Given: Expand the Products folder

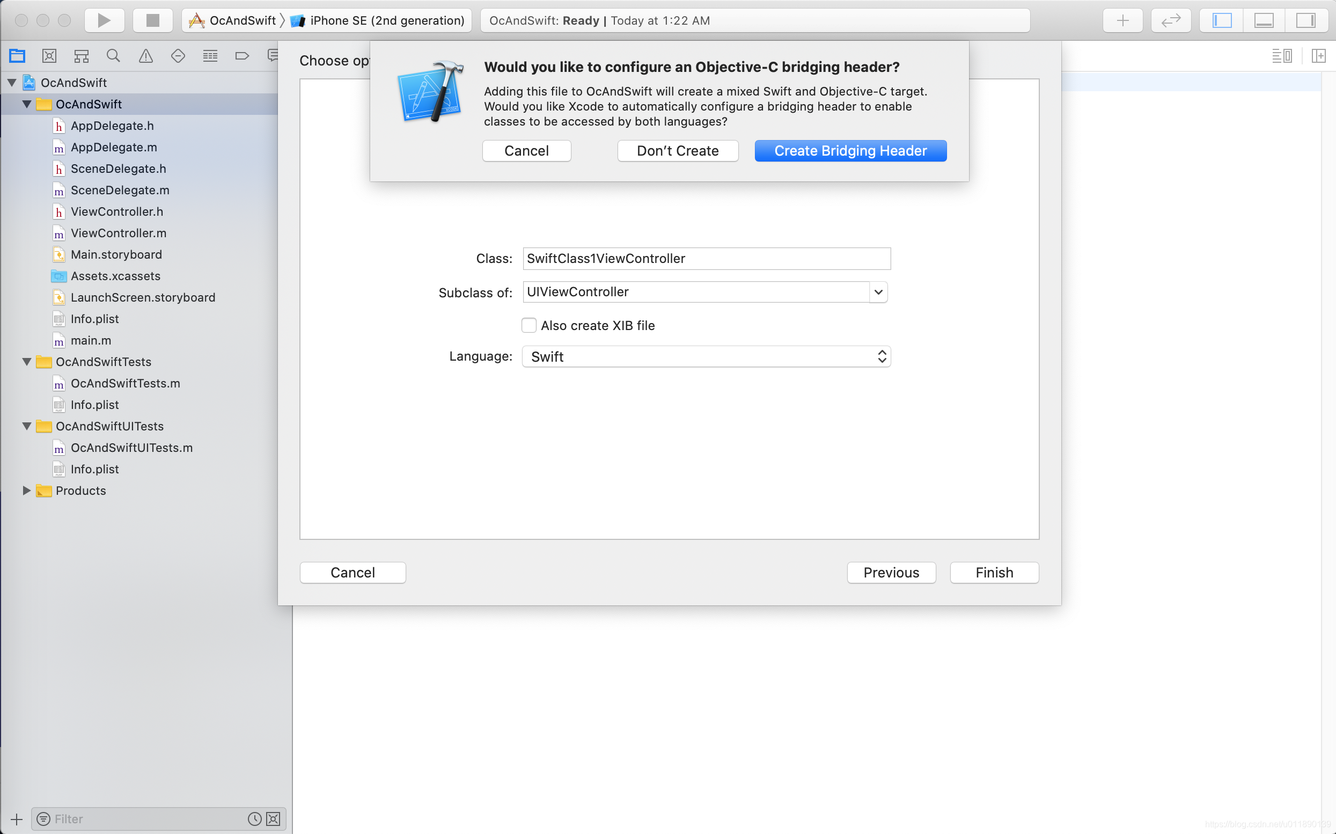Looking at the screenshot, I should [26, 491].
